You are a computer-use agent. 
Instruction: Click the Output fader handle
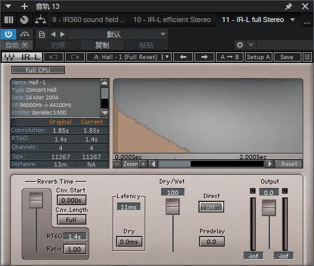click(269, 208)
